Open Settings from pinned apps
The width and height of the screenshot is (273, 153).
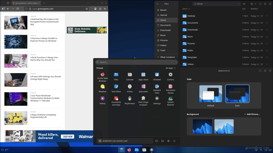[x=157, y=100]
